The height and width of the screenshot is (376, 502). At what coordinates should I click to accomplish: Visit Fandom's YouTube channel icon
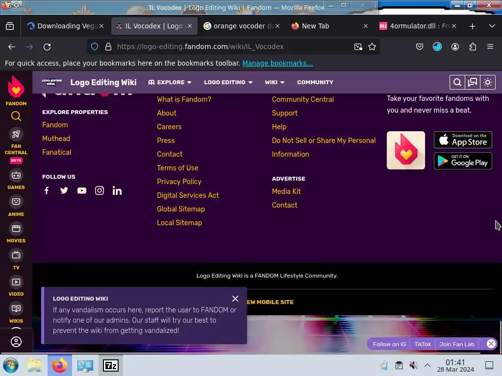pos(82,190)
